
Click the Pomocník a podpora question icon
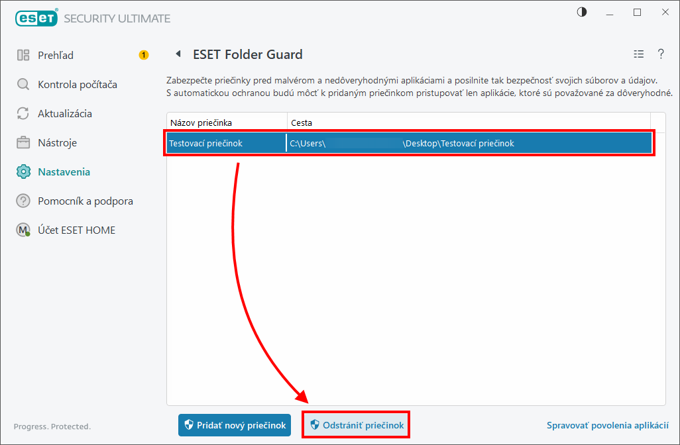(23, 201)
